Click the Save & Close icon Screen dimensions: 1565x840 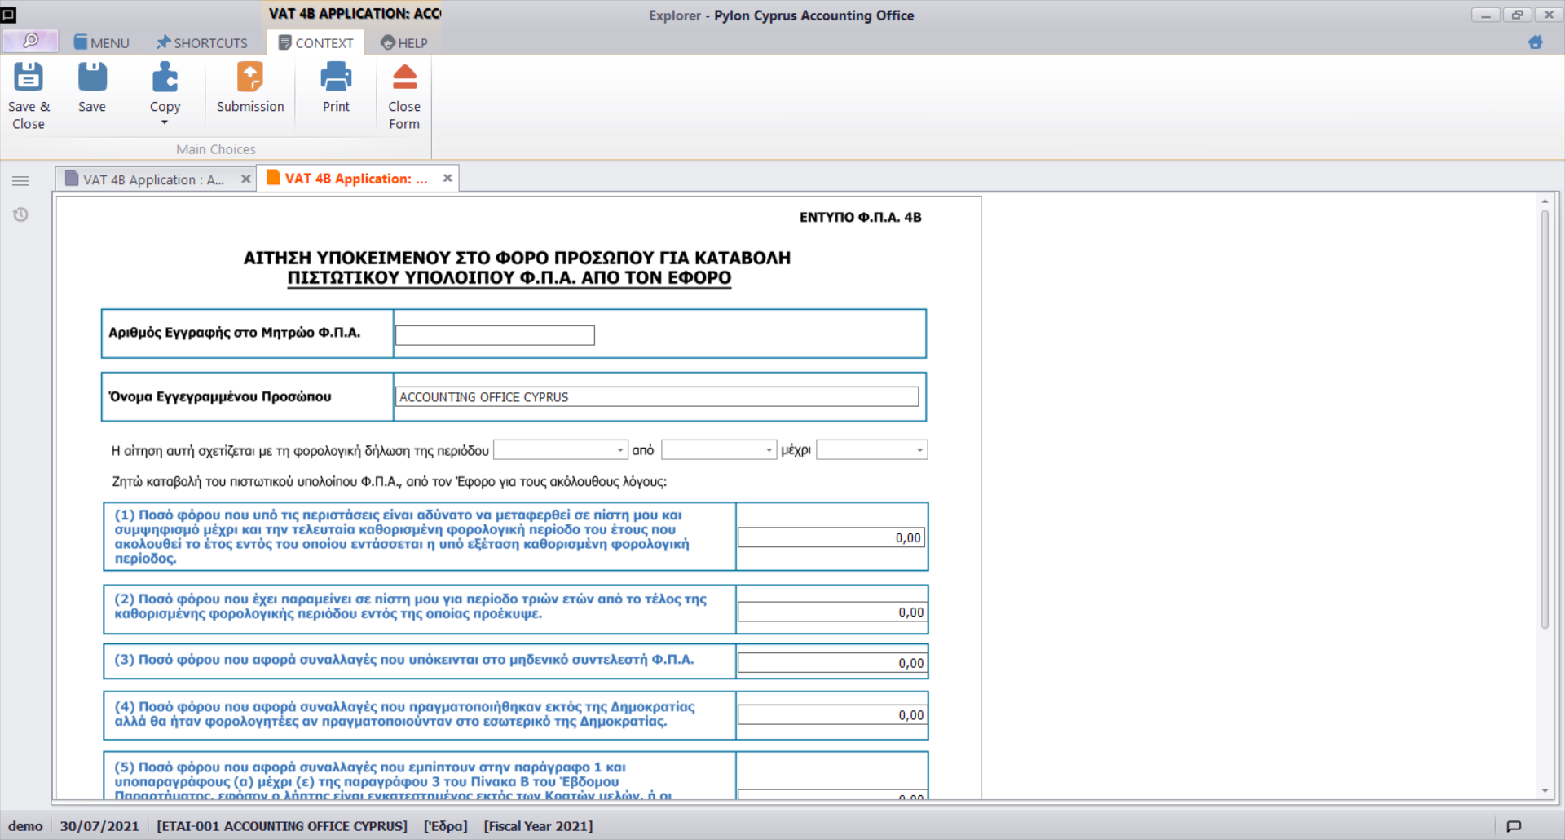point(29,78)
